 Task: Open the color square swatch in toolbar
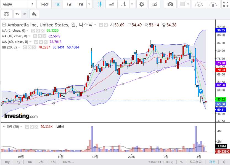coord(182,4)
